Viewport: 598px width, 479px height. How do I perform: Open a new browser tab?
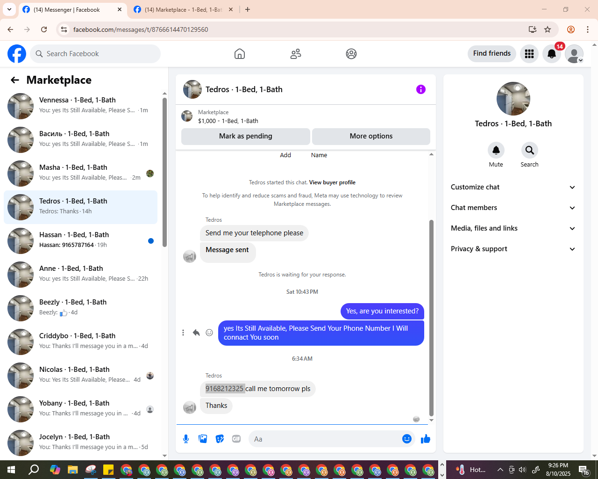tap(248, 9)
